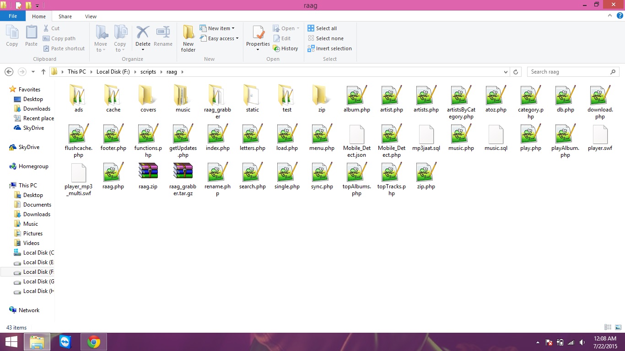Click the Search raag input field
625x351 pixels.
click(567, 72)
